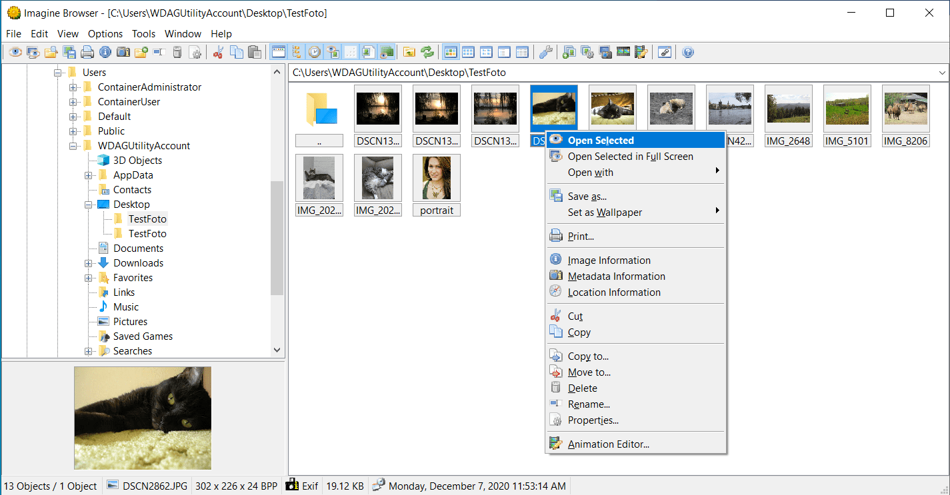Image resolution: width=950 pixels, height=495 pixels.
Task: Click the camera metadata icon in the toolbar
Action: pyautogui.click(x=123, y=52)
